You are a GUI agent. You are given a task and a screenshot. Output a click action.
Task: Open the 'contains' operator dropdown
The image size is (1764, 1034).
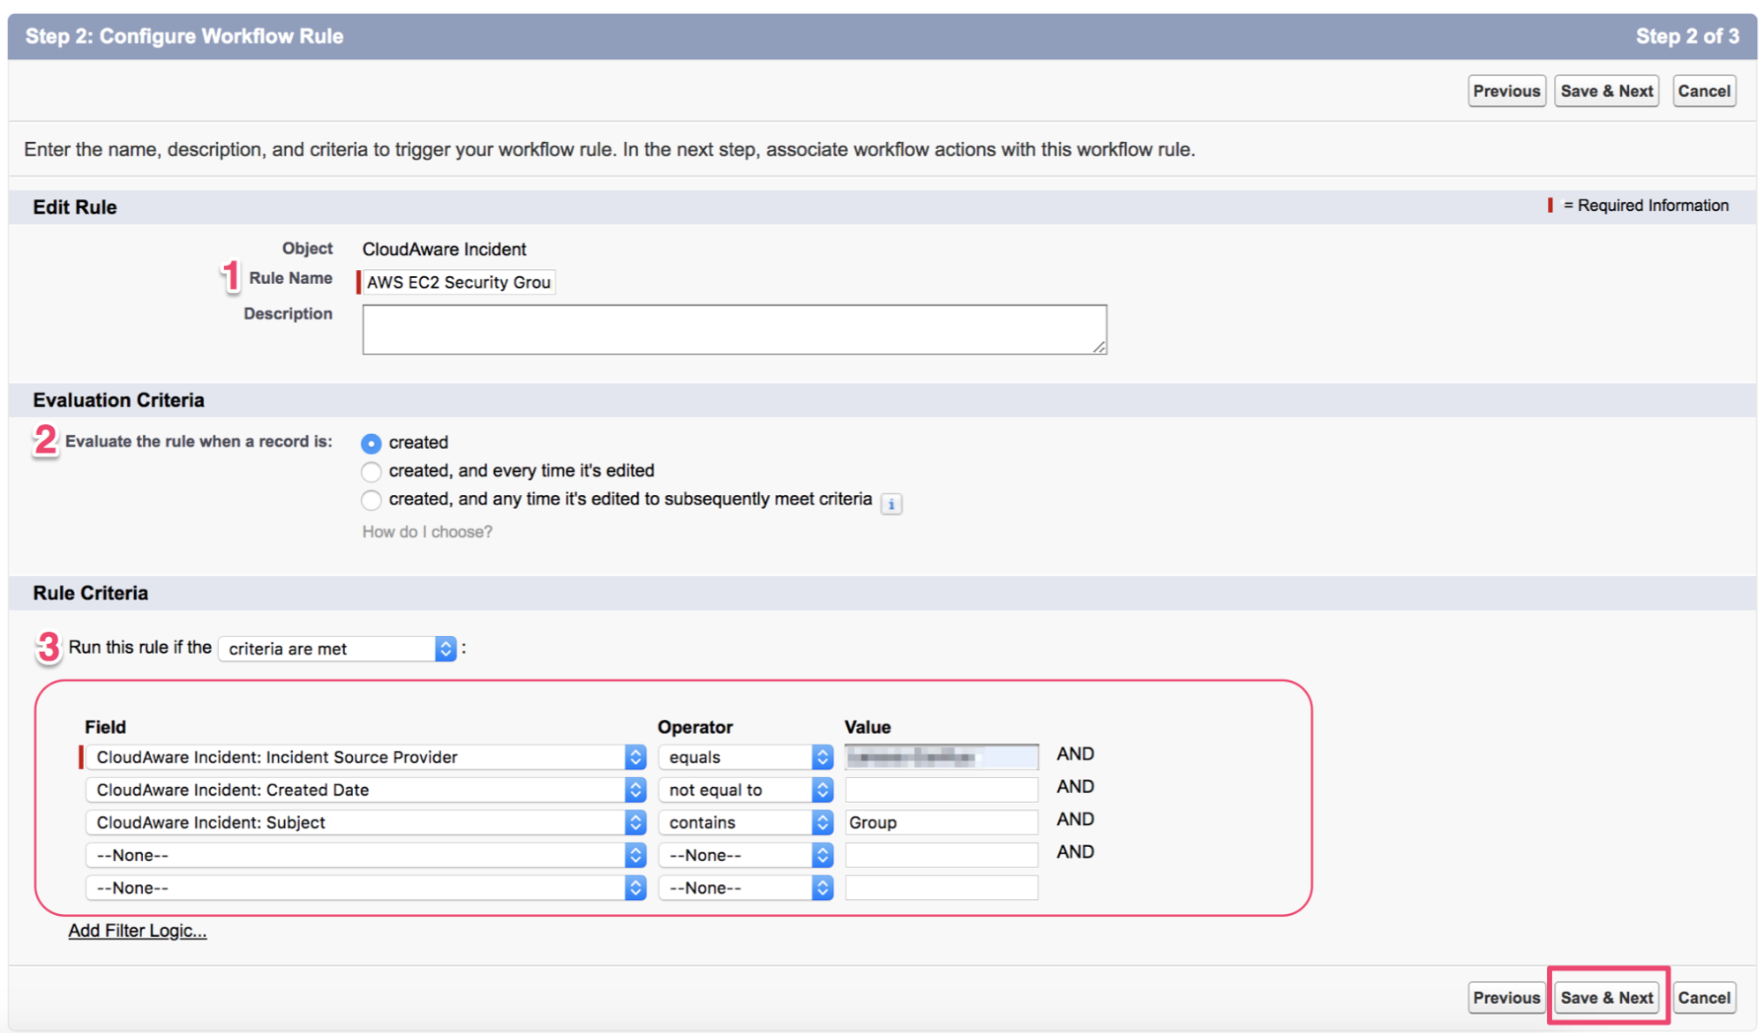[746, 822]
